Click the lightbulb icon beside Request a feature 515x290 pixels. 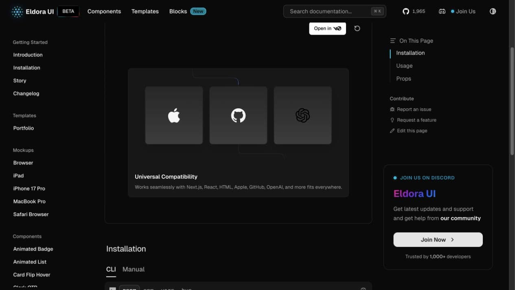392,120
